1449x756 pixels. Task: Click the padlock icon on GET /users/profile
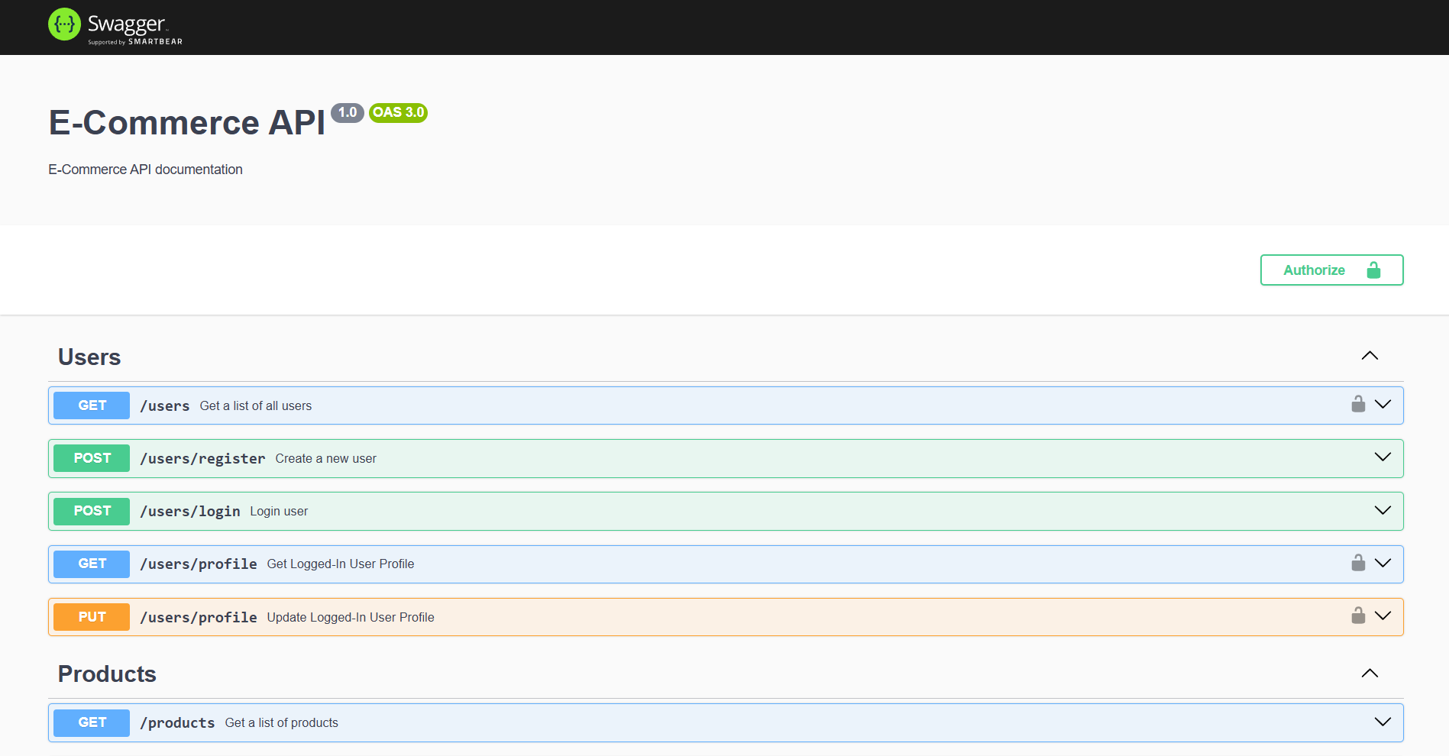point(1358,563)
